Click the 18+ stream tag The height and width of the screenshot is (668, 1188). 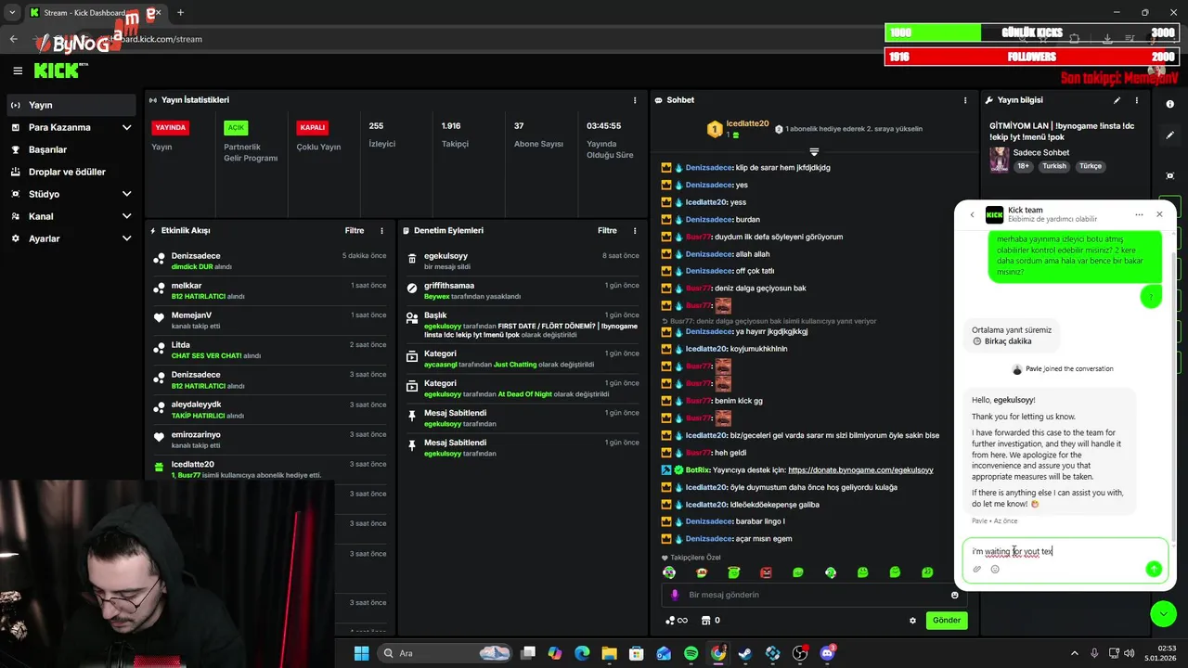(x=1023, y=166)
